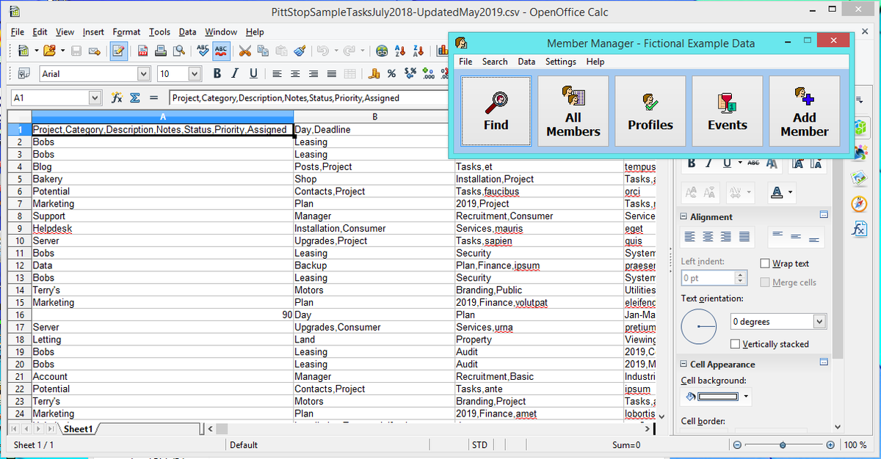881x459 pixels.
Task: Open Search menu in Member Manager
Action: pyautogui.click(x=495, y=62)
